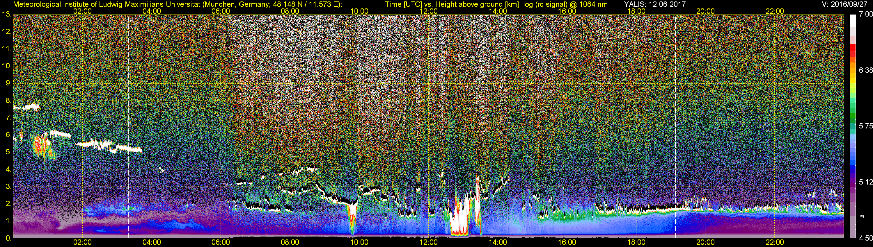
Task: Click 08:00 on the top time axis
Action: [290, 11]
